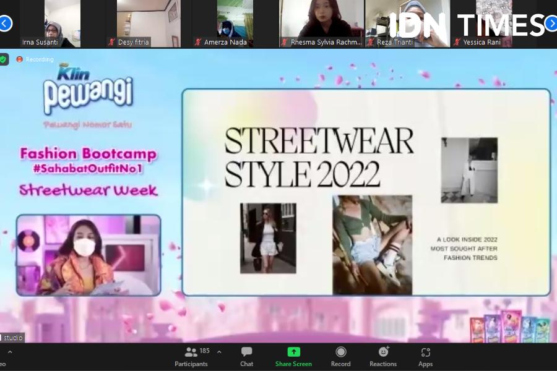This screenshot has width=557, height=371.
Task: Click the Klin Pewangi logo
Action: [x=88, y=91]
